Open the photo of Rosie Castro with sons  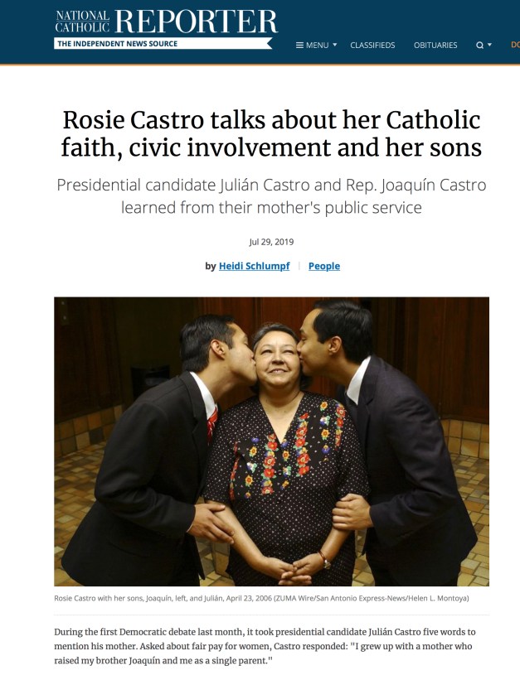tap(272, 441)
